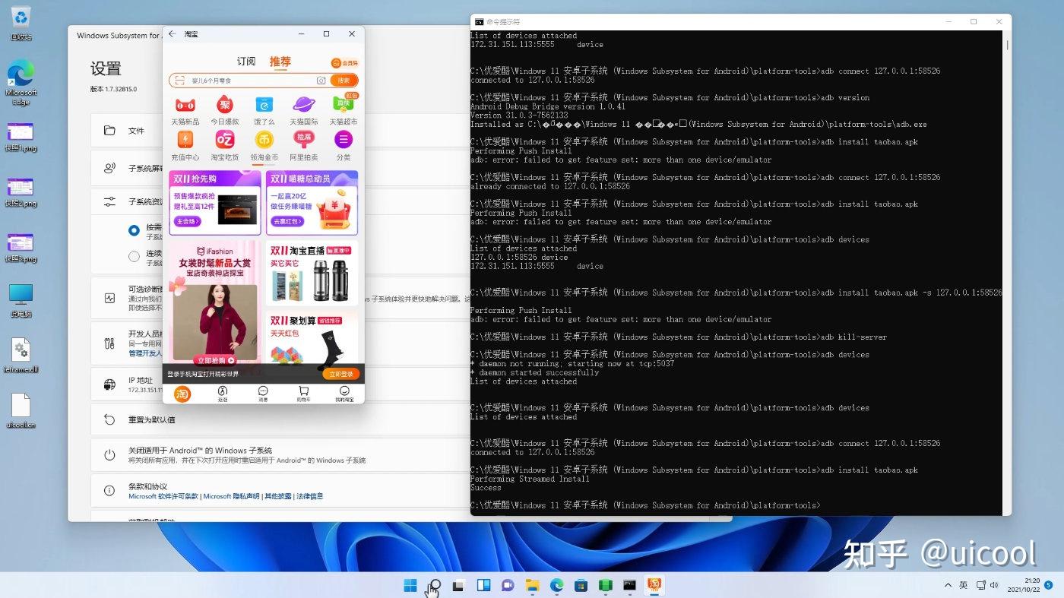The image size is (1064, 598).
Task: Open Task View on the taskbar
Action: 459,585
